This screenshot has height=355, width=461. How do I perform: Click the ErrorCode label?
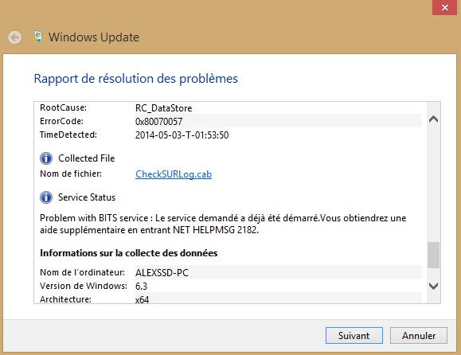tap(62, 121)
